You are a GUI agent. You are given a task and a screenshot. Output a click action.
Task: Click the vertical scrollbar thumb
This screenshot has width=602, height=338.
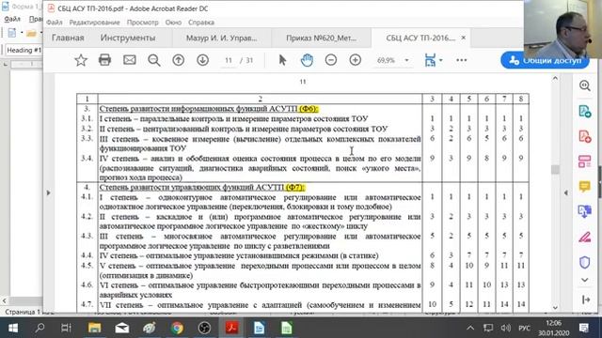(x=555, y=169)
